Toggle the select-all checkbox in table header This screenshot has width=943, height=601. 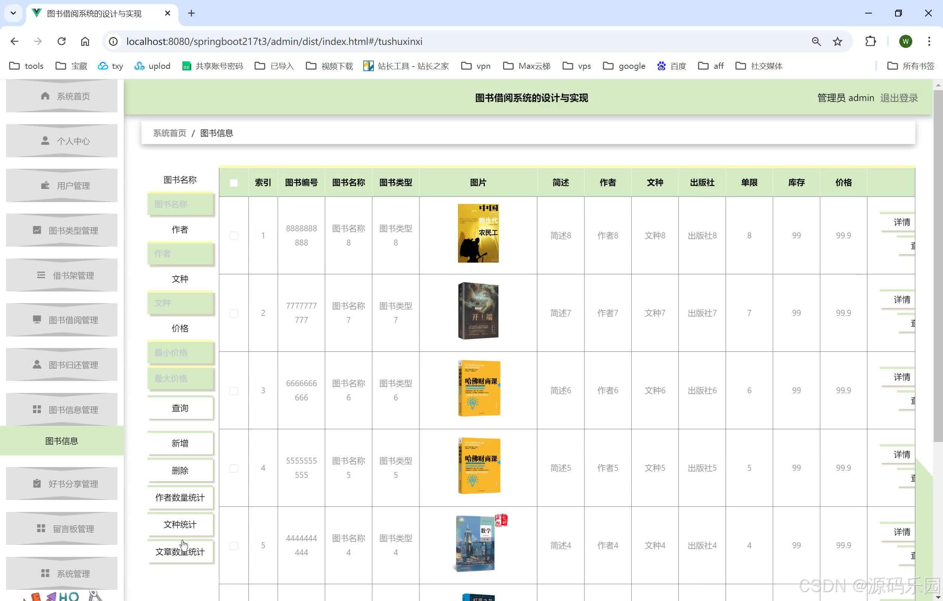(234, 183)
